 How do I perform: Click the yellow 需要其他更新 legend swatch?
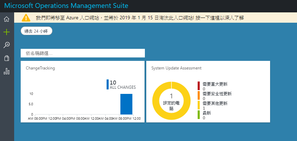click(199, 105)
